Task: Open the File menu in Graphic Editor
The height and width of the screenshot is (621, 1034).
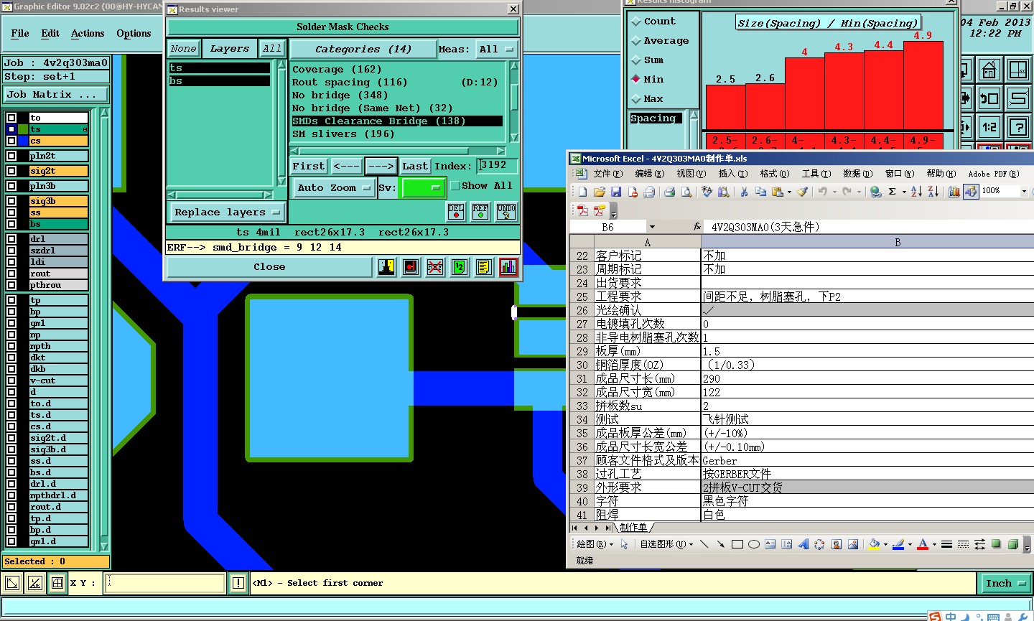Action: pos(20,34)
